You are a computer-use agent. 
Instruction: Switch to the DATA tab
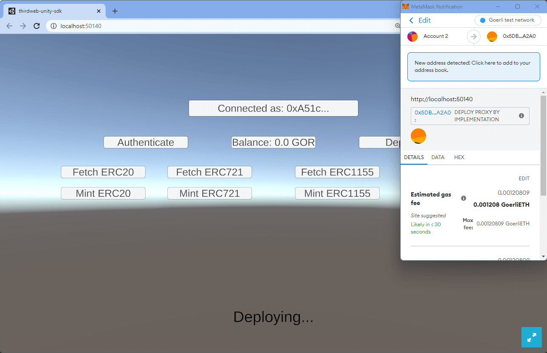point(438,157)
